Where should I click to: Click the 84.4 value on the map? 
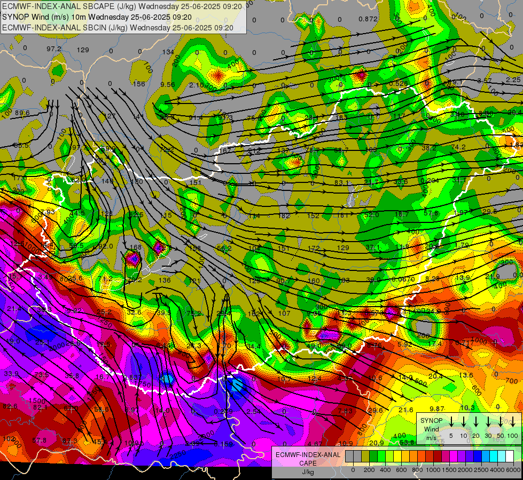pos(254,347)
